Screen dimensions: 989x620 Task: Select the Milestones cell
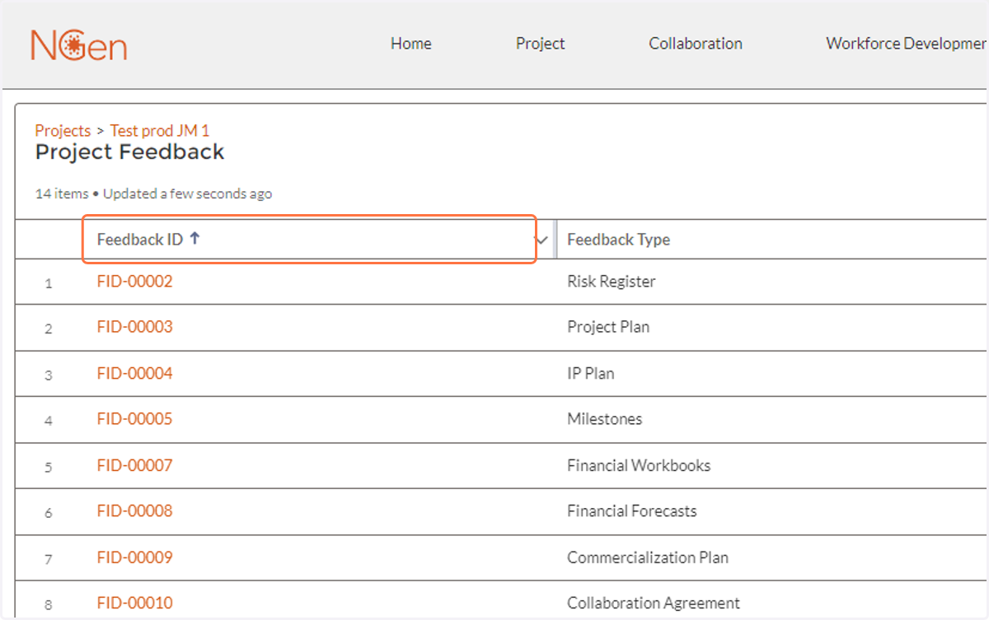coord(604,419)
